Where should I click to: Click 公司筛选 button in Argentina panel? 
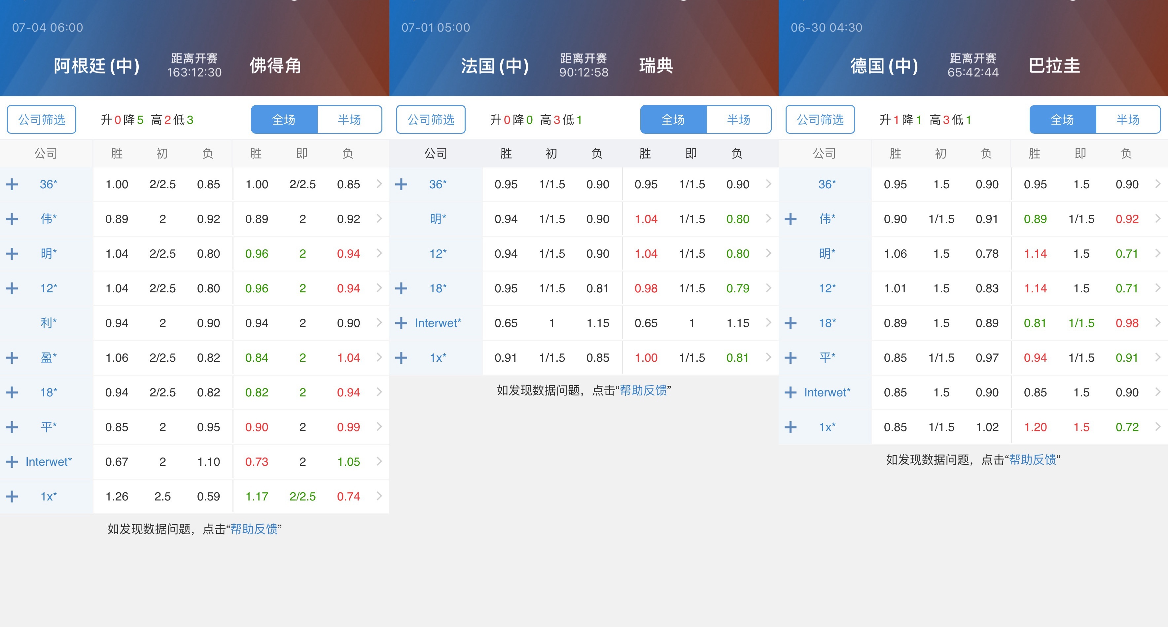click(42, 120)
